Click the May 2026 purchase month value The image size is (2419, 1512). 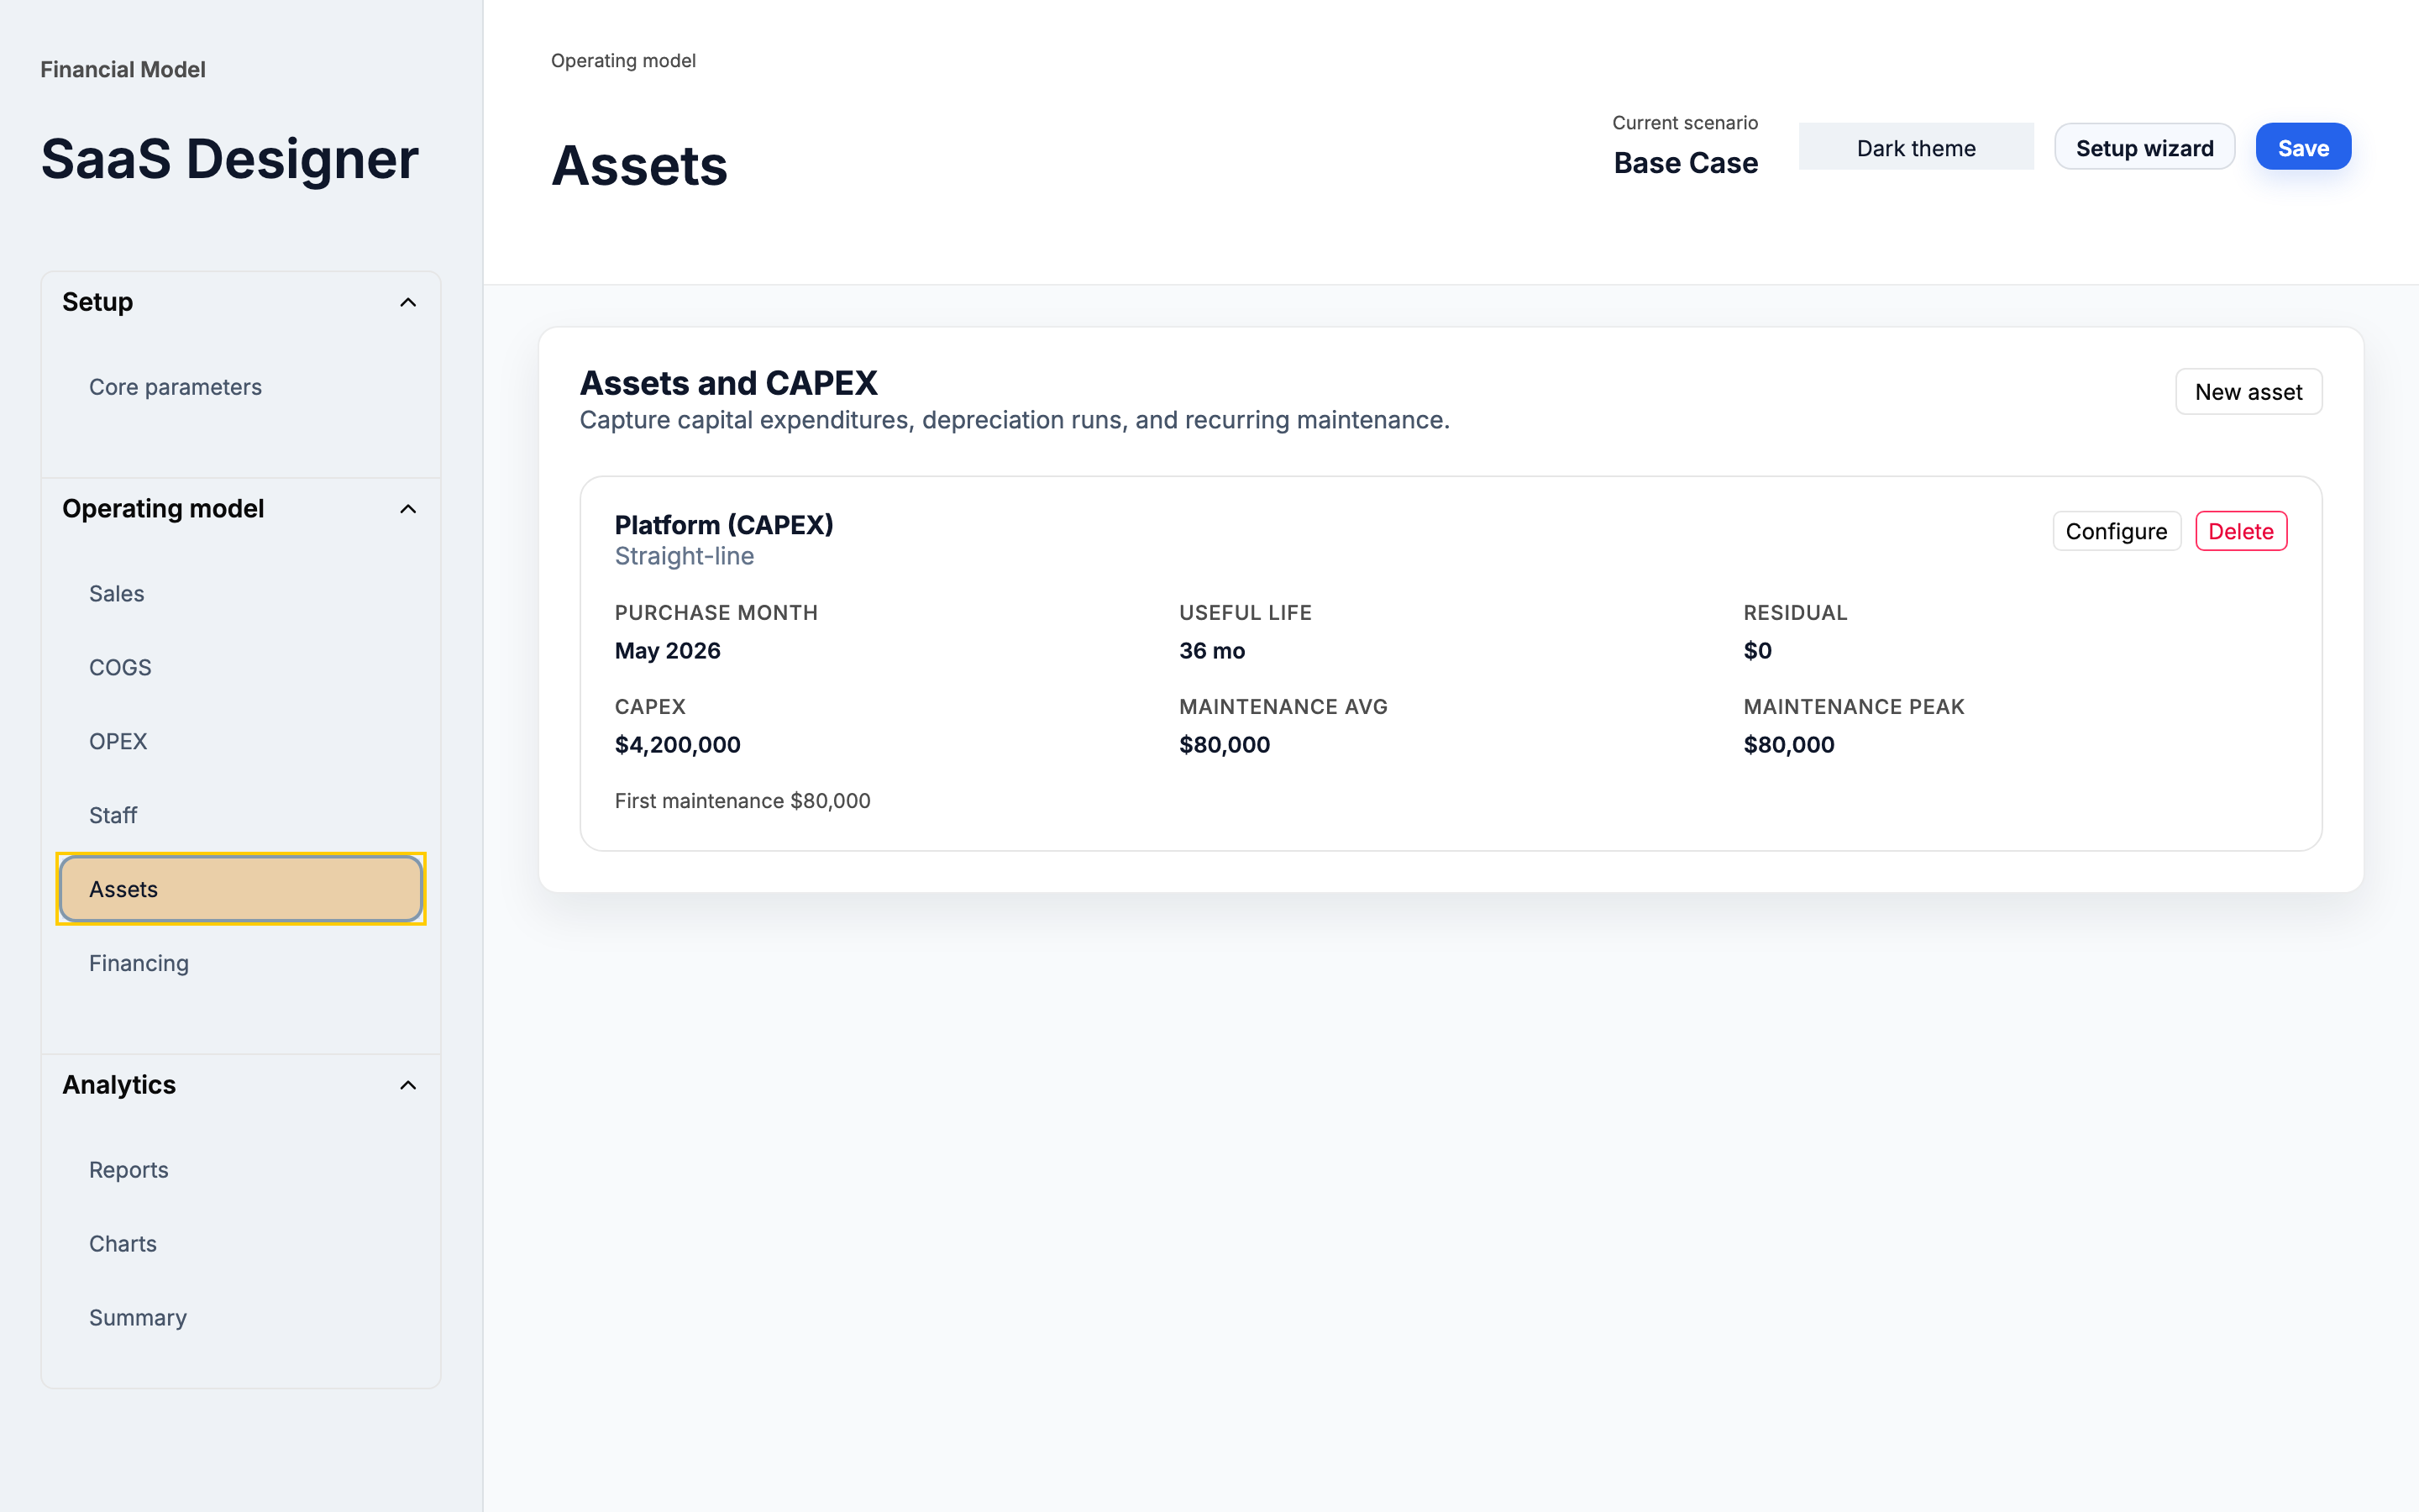tap(667, 651)
